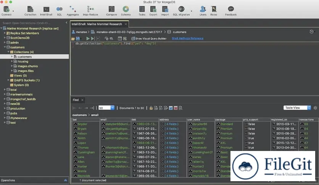319x185 pixels.
Task: Open the Collection tab tool
Action: click(30, 11)
